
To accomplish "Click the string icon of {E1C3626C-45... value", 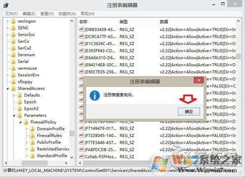I will coord(81,43).
